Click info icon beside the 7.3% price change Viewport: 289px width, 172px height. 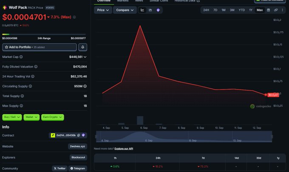pos(74,17)
